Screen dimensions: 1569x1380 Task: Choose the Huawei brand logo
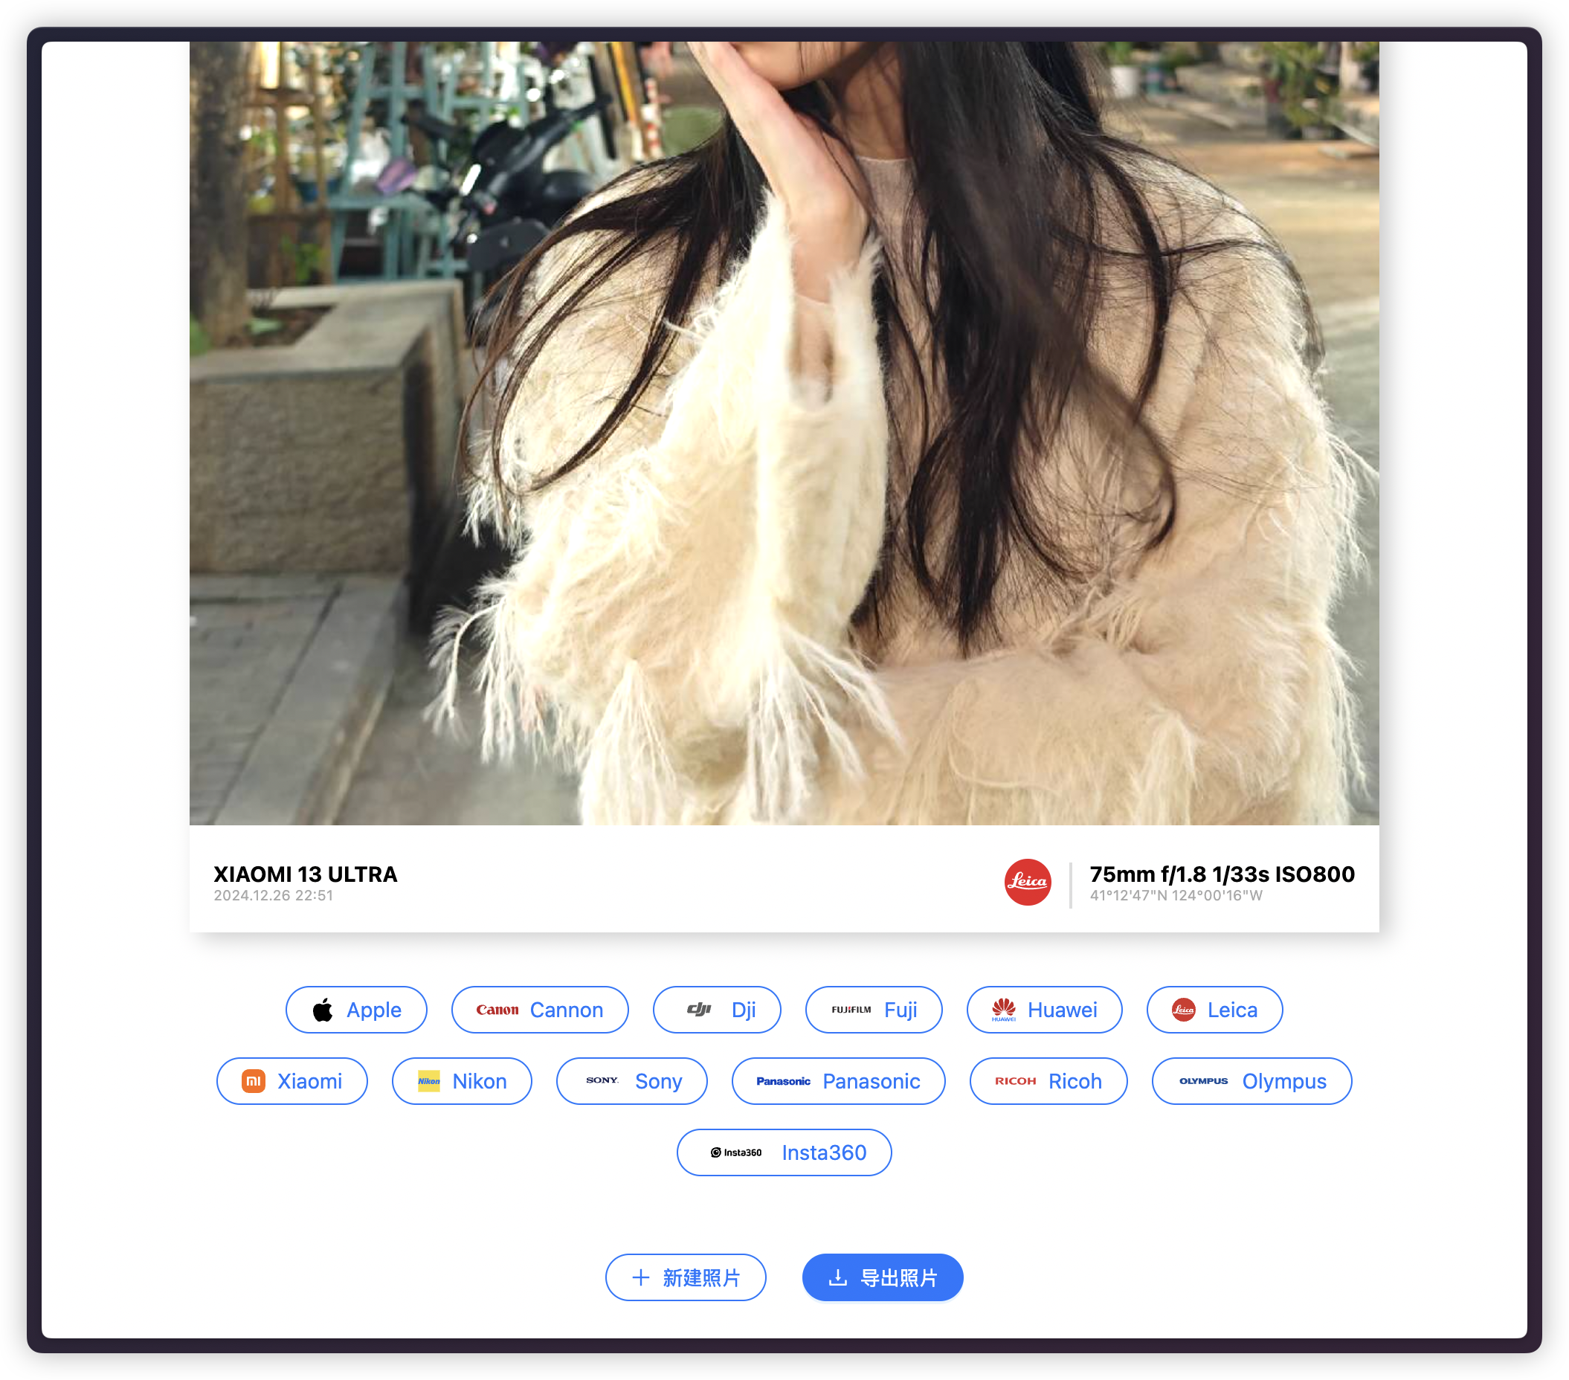pos(1044,1009)
